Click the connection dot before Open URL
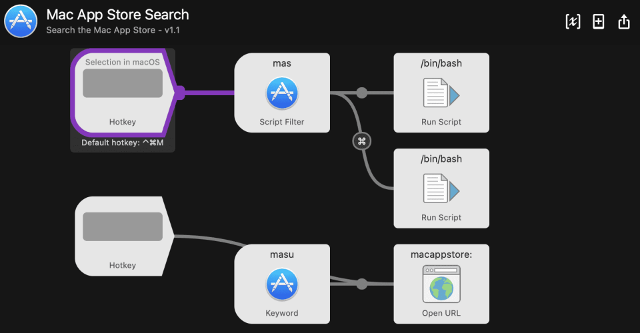Screen dimensions: 640x333 362,284
